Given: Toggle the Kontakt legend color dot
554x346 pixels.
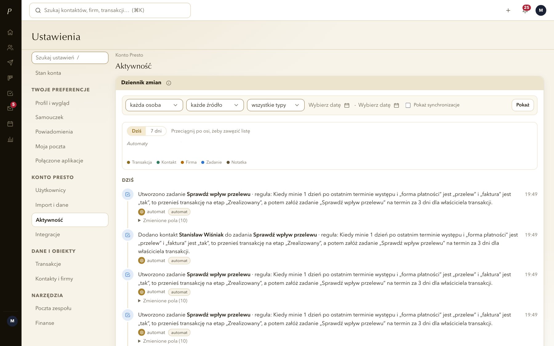Looking at the screenshot, I should tap(158, 162).
